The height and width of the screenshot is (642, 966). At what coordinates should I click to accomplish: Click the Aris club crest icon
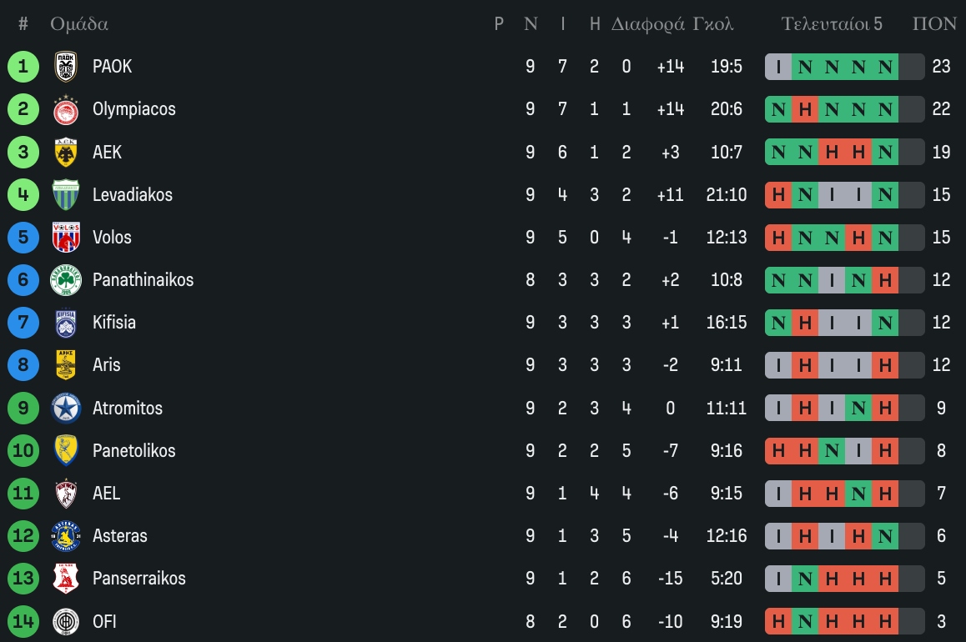pos(66,365)
